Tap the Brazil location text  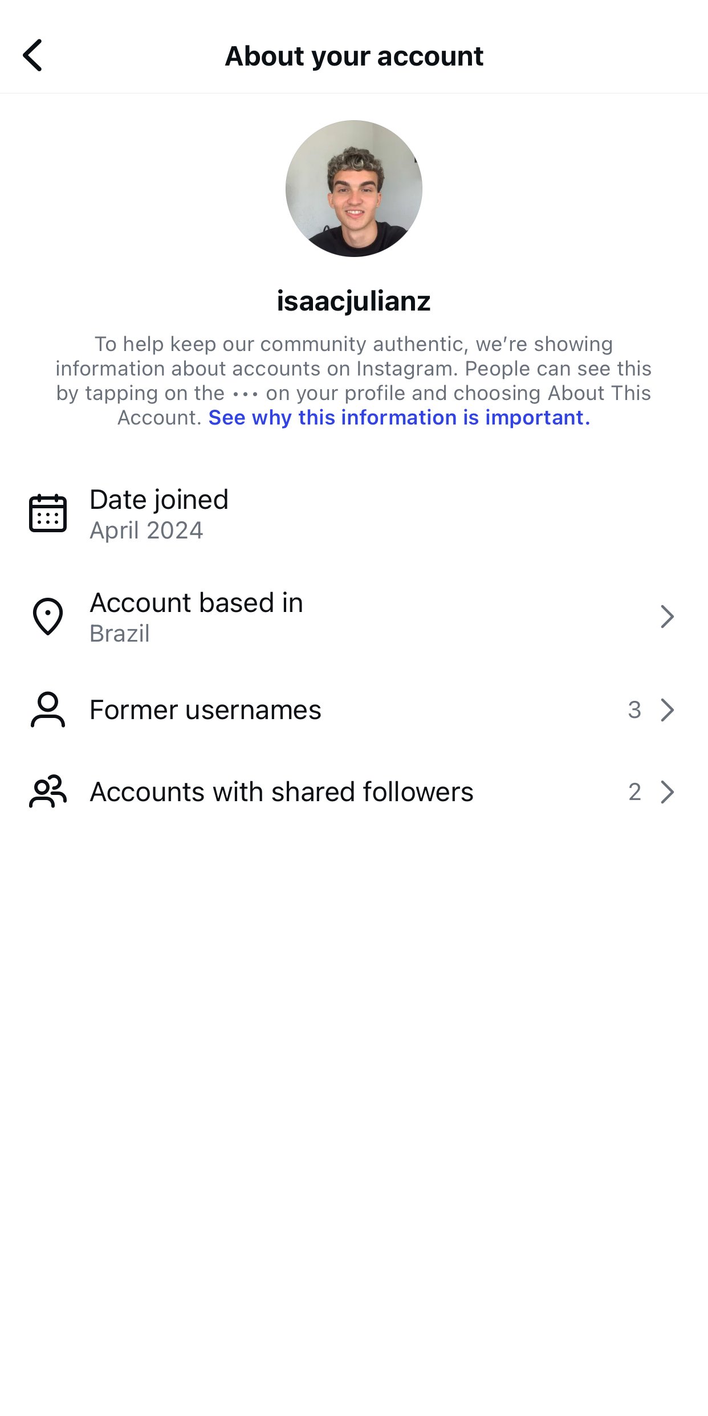click(x=120, y=634)
